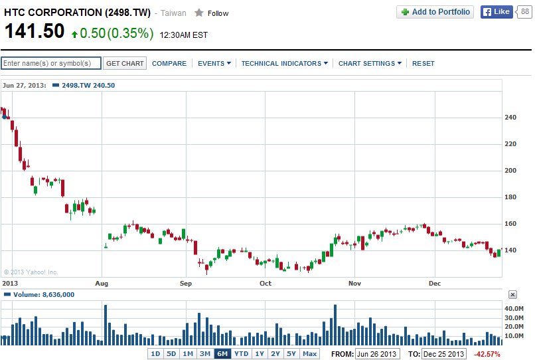Select the 5D range tab
This screenshot has width=535, height=360.
pos(171,354)
